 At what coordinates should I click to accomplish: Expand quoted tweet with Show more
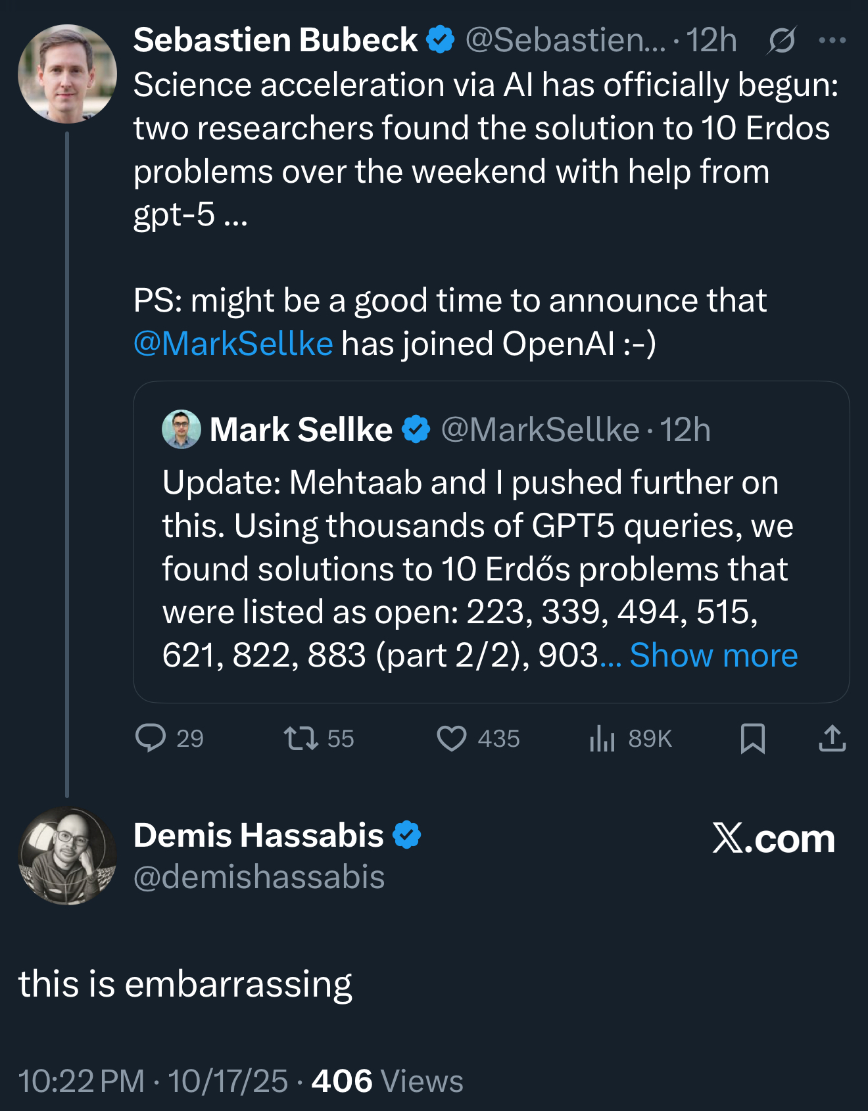713,655
